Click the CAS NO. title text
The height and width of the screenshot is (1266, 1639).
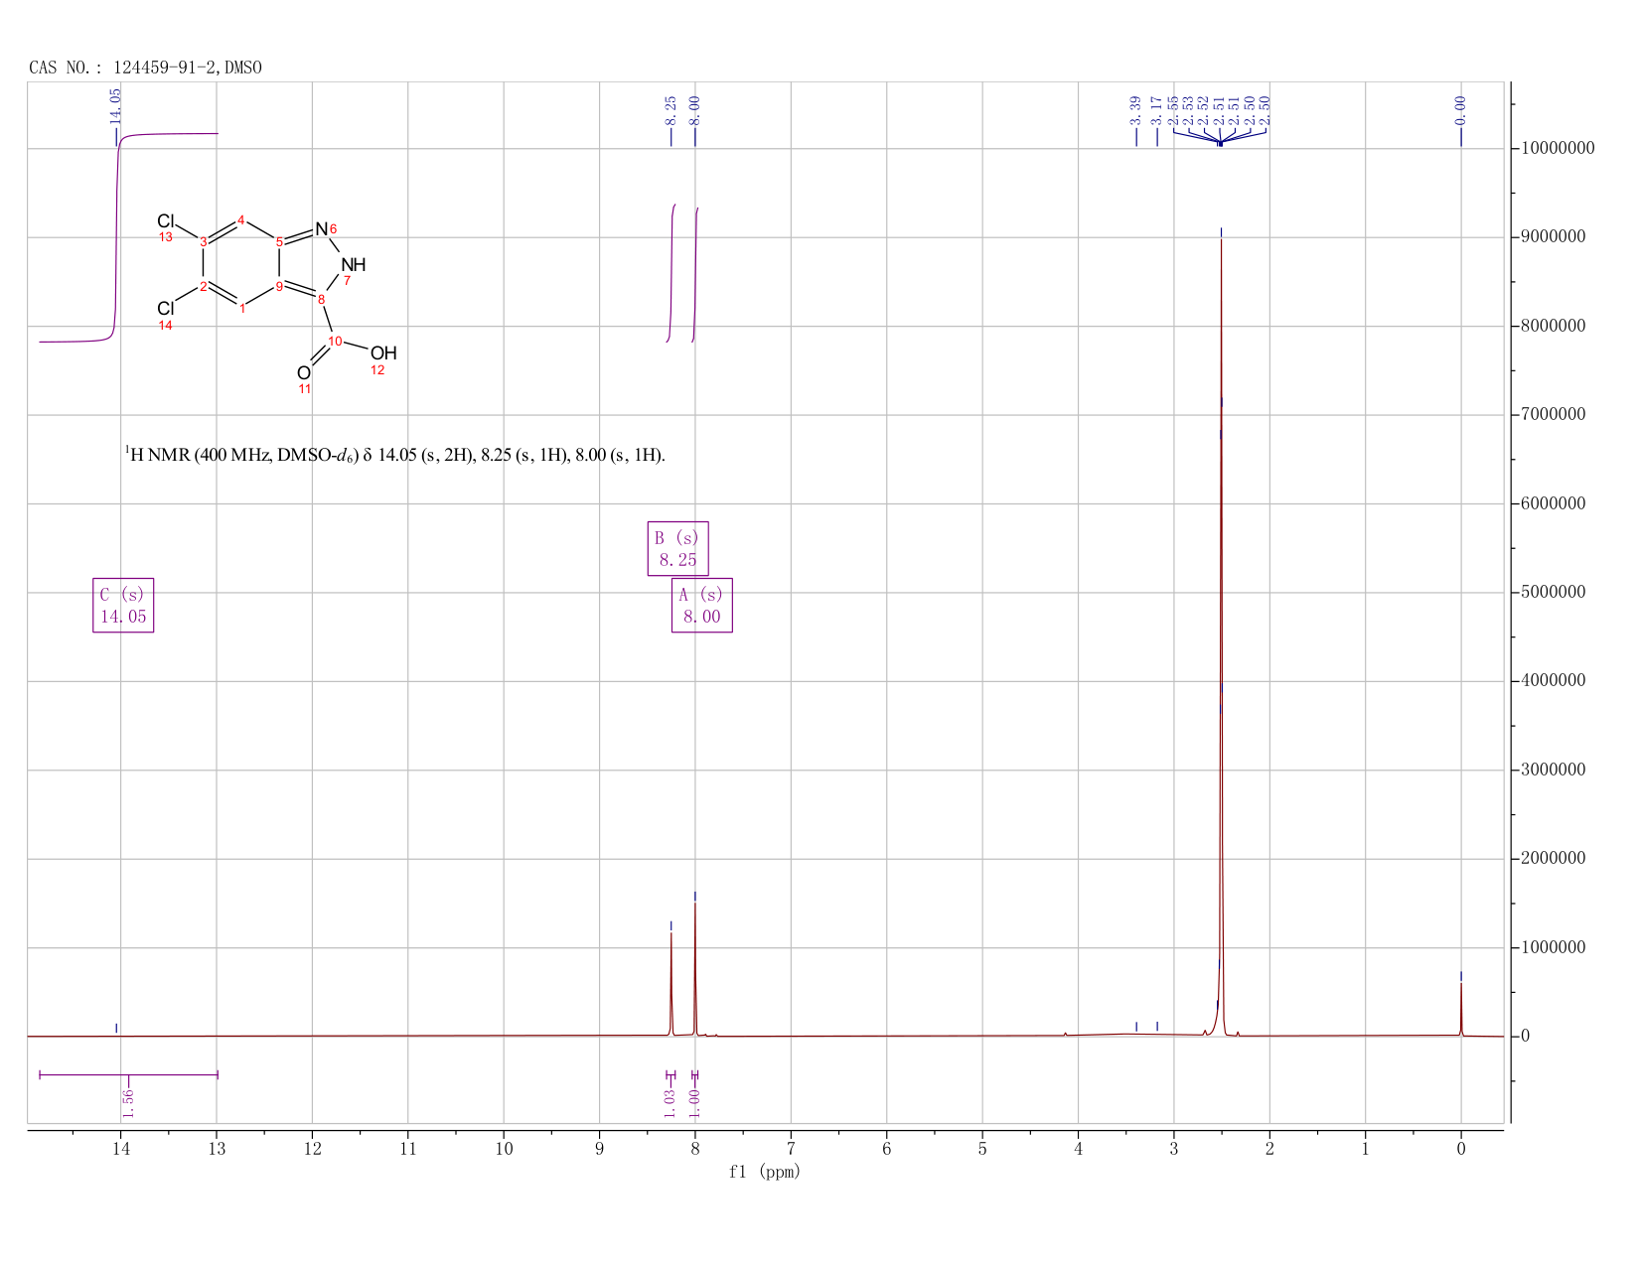pos(145,68)
